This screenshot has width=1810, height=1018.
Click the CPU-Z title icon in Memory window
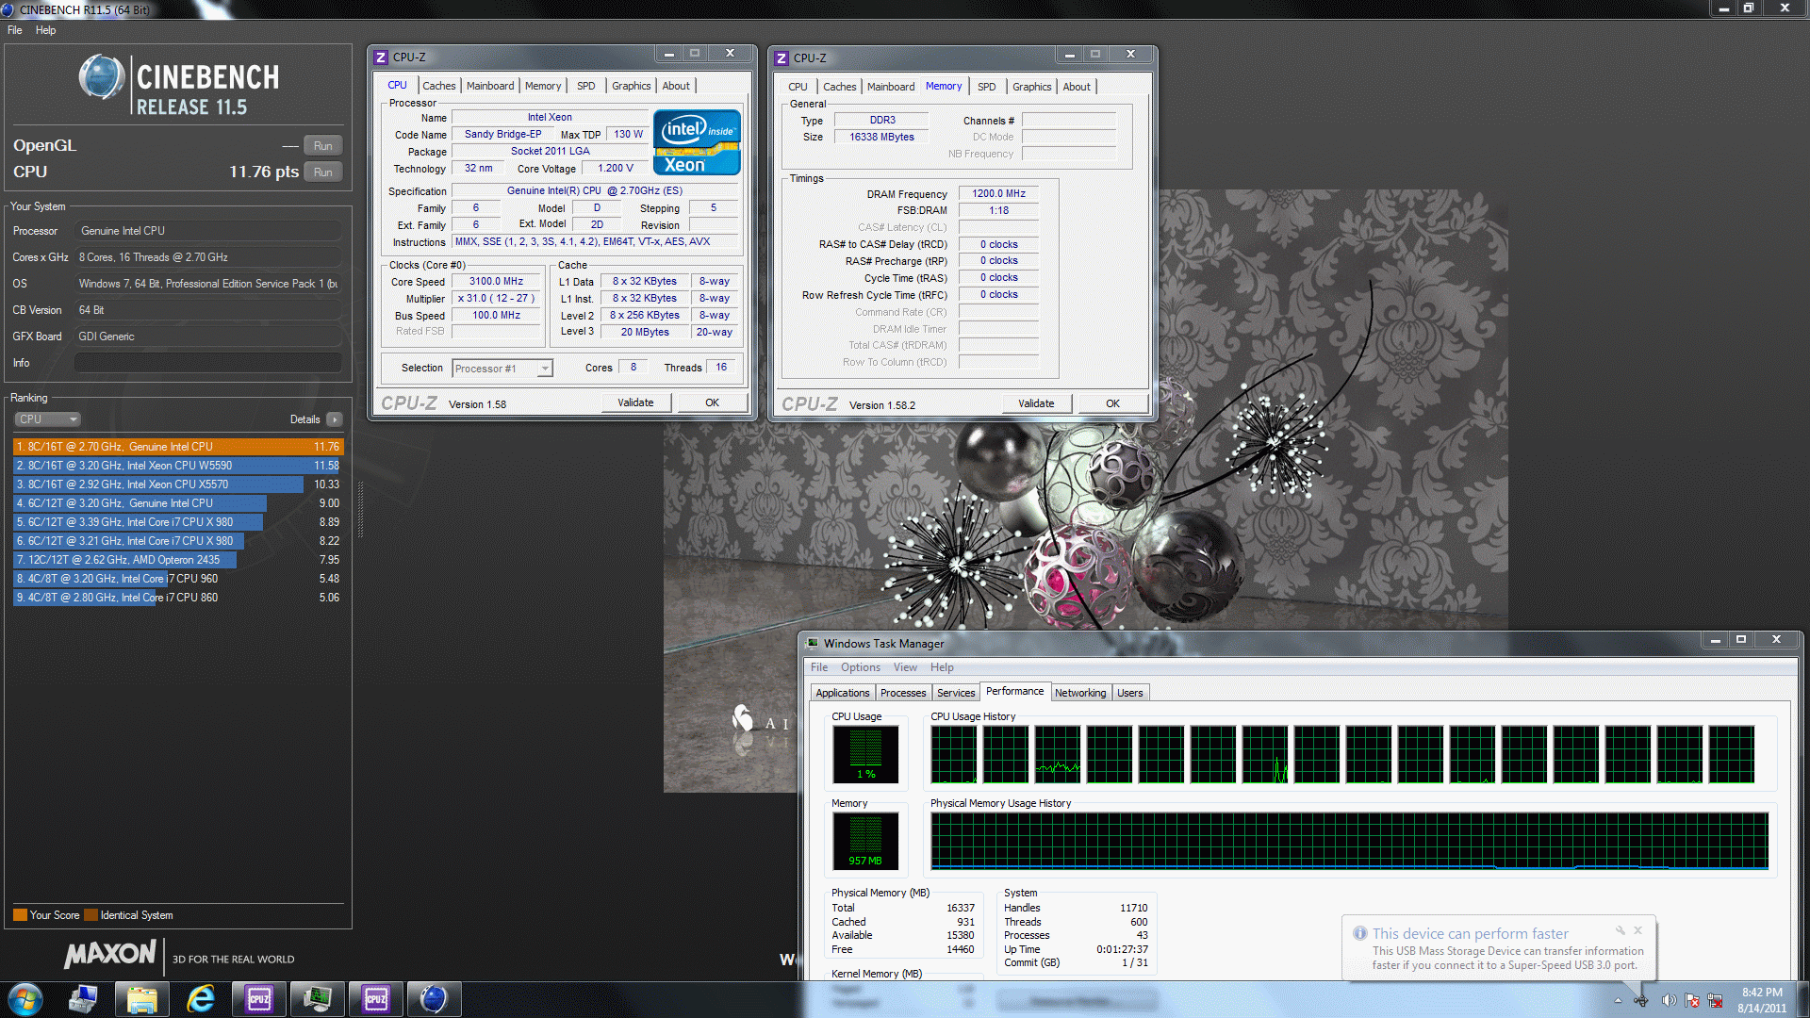point(782,58)
